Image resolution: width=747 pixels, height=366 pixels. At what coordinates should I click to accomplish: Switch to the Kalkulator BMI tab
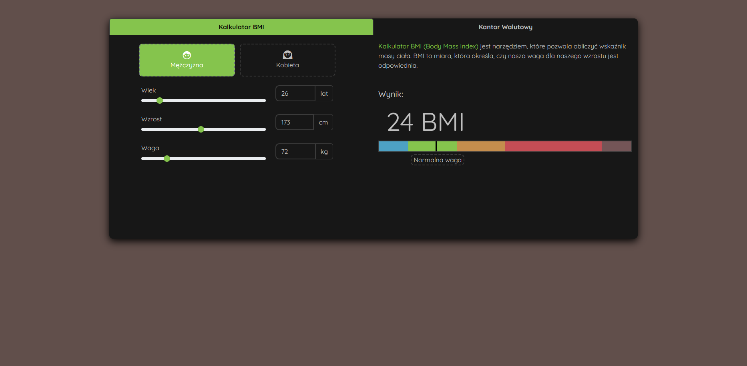241,27
